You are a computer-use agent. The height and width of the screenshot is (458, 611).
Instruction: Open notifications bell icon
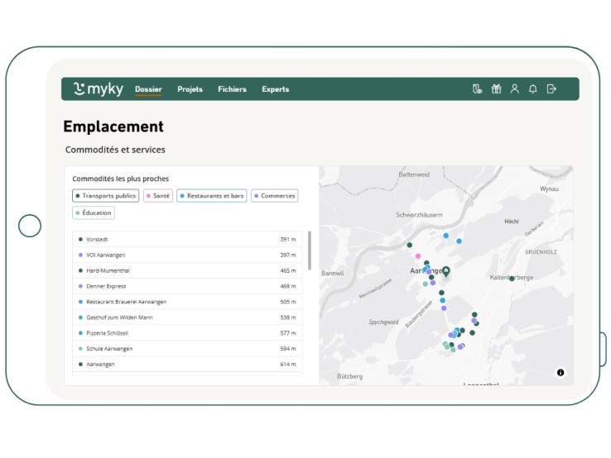[533, 89]
